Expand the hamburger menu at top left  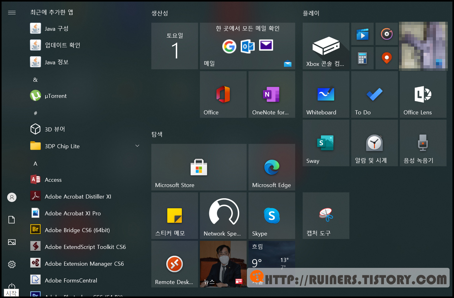click(x=12, y=12)
